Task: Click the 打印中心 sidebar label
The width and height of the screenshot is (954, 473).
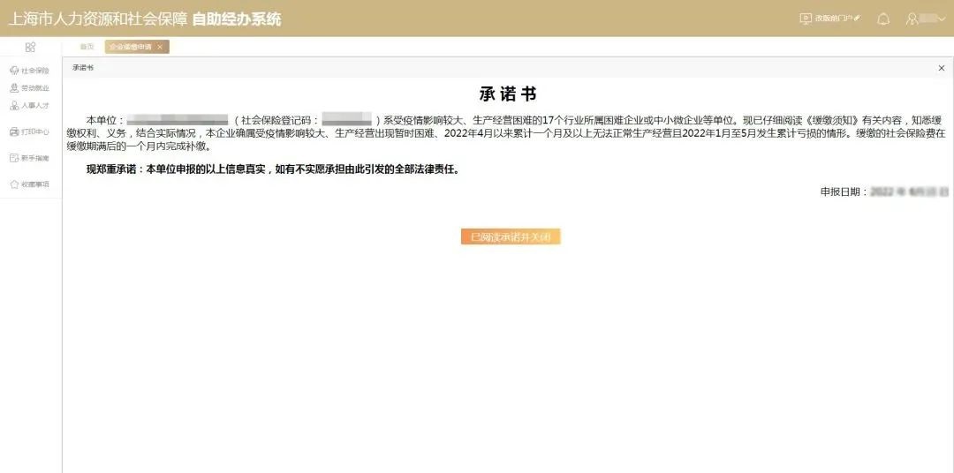Action: 35,132
